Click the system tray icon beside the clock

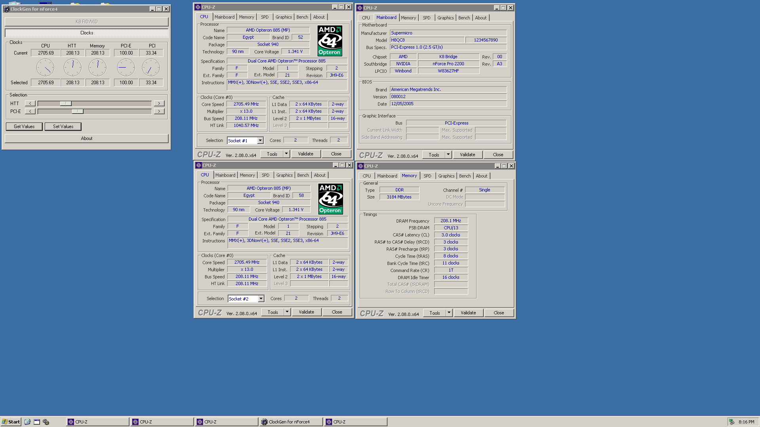coord(732,422)
